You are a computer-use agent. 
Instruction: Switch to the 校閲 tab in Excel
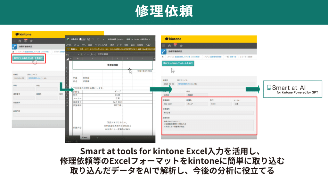click(126, 45)
